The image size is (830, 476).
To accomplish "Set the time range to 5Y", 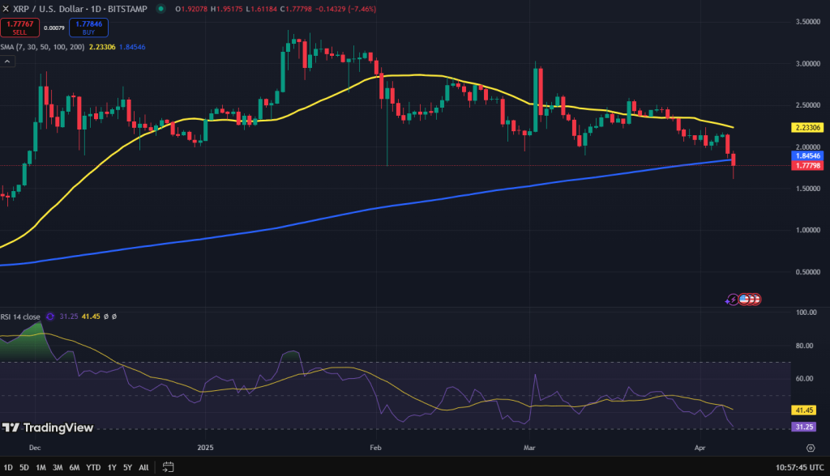I will click(127, 468).
